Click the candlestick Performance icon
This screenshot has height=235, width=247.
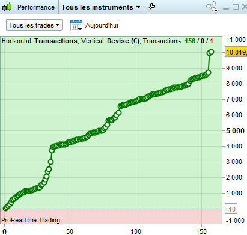[x=7, y=7]
